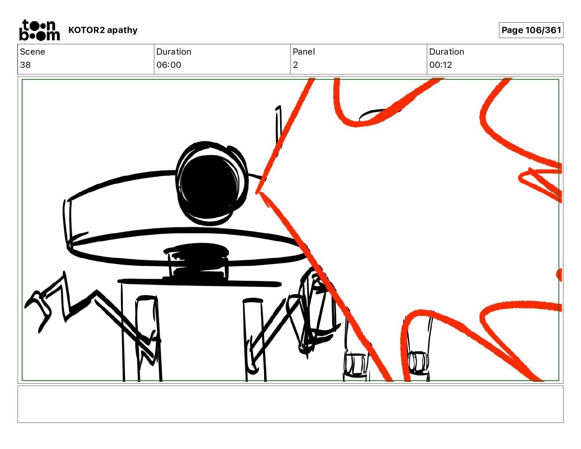Viewport: 581px width, 449px height.
Task: Click the 'Page 106/361' page indicator
Action: (x=531, y=30)
